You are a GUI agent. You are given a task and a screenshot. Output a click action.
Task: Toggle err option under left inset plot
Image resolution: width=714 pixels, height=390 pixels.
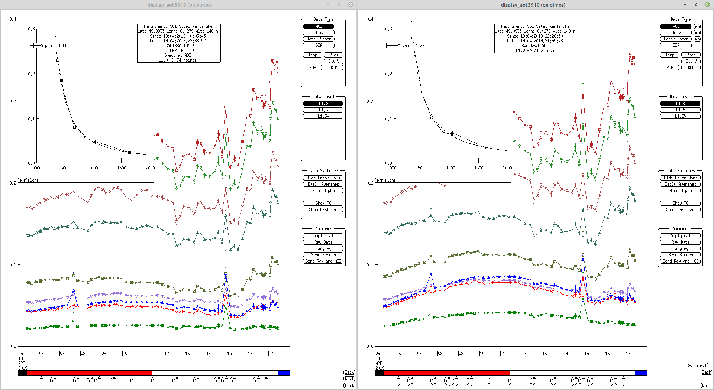point(23,180)
